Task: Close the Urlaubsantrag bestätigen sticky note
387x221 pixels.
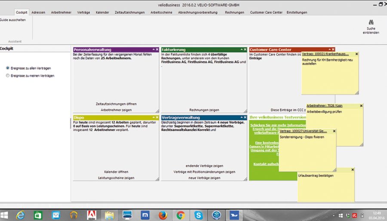Action: [353, 170]
